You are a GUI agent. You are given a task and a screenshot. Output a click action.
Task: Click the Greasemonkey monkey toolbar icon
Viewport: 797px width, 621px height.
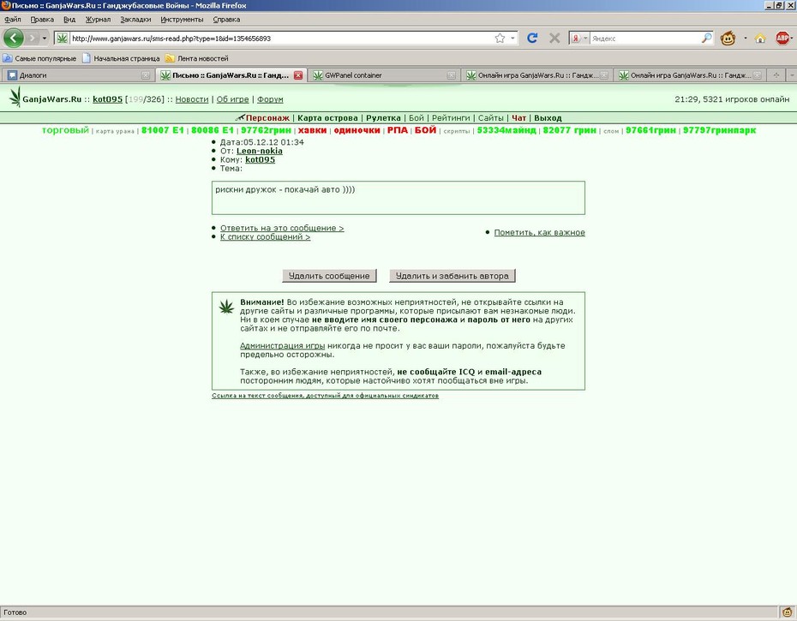[x=728, y=38]
